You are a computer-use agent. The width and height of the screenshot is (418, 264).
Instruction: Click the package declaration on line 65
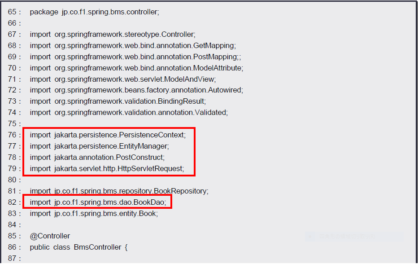pyautogui.click(x=94, y=12)
